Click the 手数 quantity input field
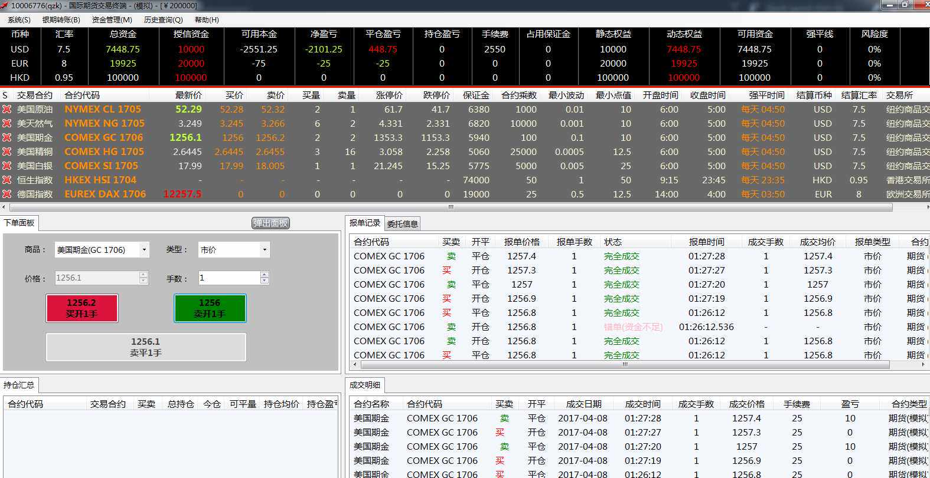930x478 pixels. point(229,278)
